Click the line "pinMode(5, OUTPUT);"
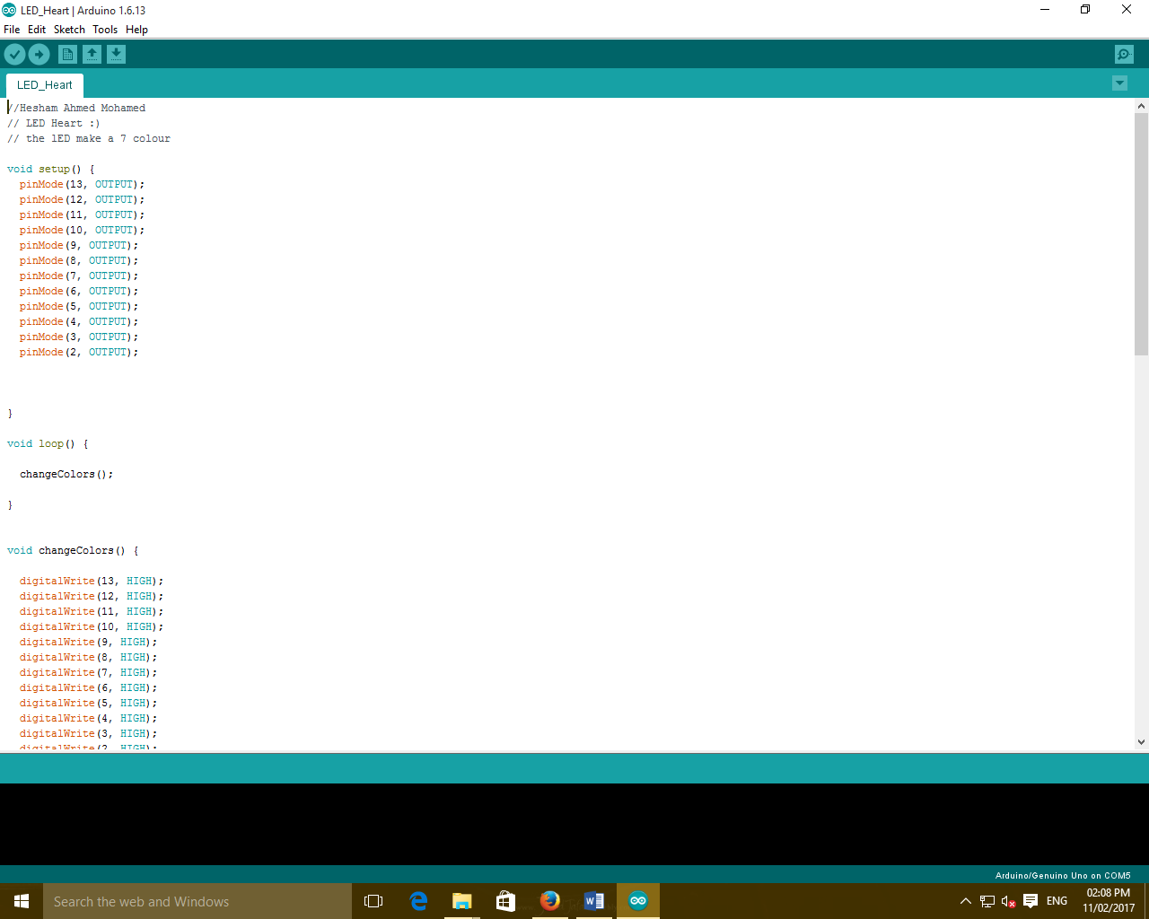 [79, 306]
